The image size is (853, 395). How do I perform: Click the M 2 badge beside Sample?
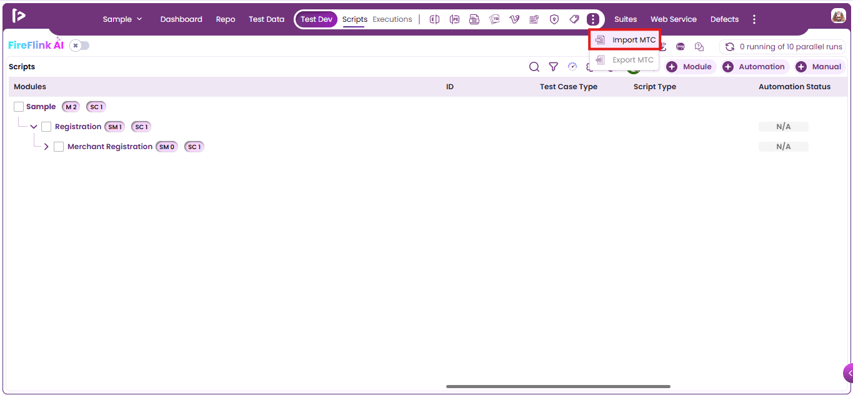pyautogui.click(x=71, y=107)
